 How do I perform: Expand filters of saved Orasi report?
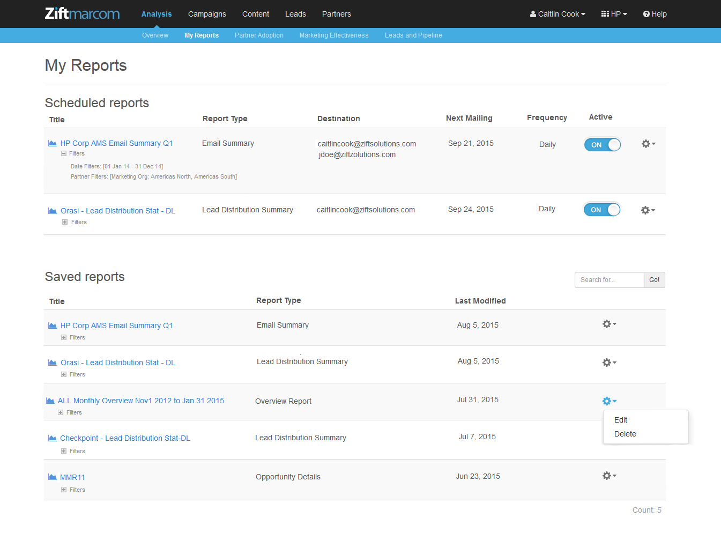point(64,374)
